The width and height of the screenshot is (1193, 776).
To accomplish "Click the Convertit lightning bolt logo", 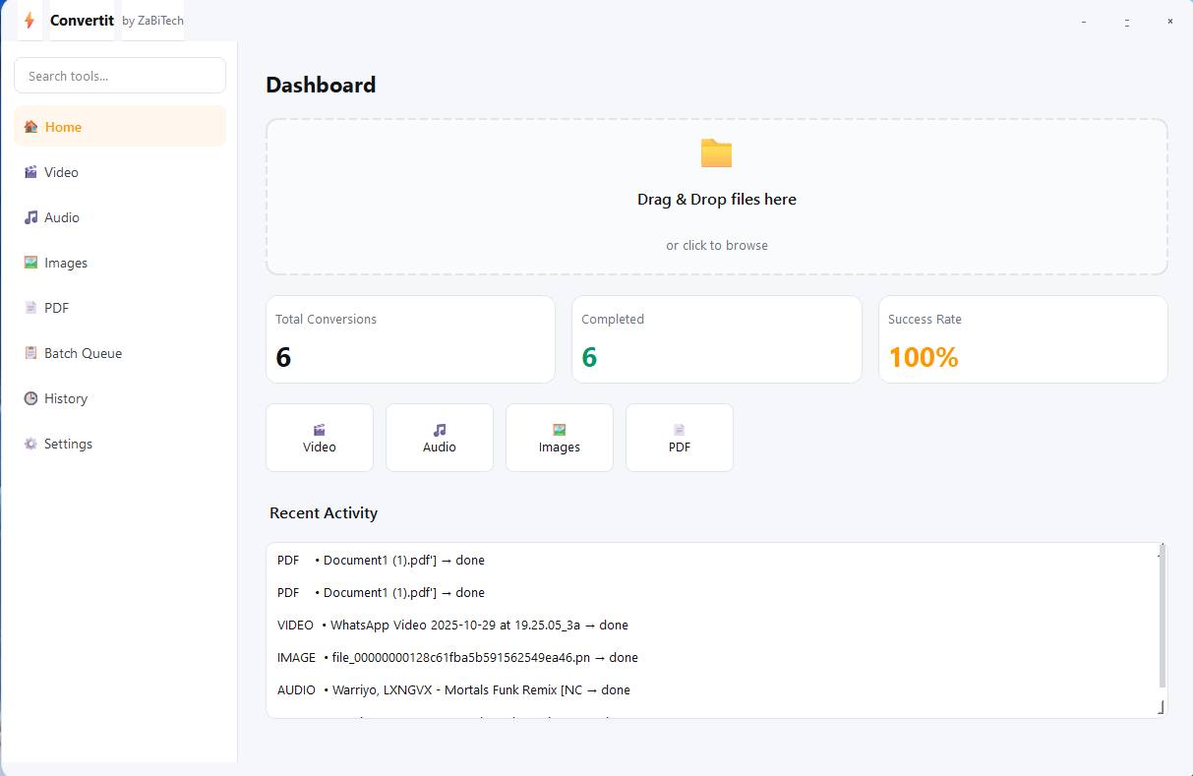I will coord(30,20).
